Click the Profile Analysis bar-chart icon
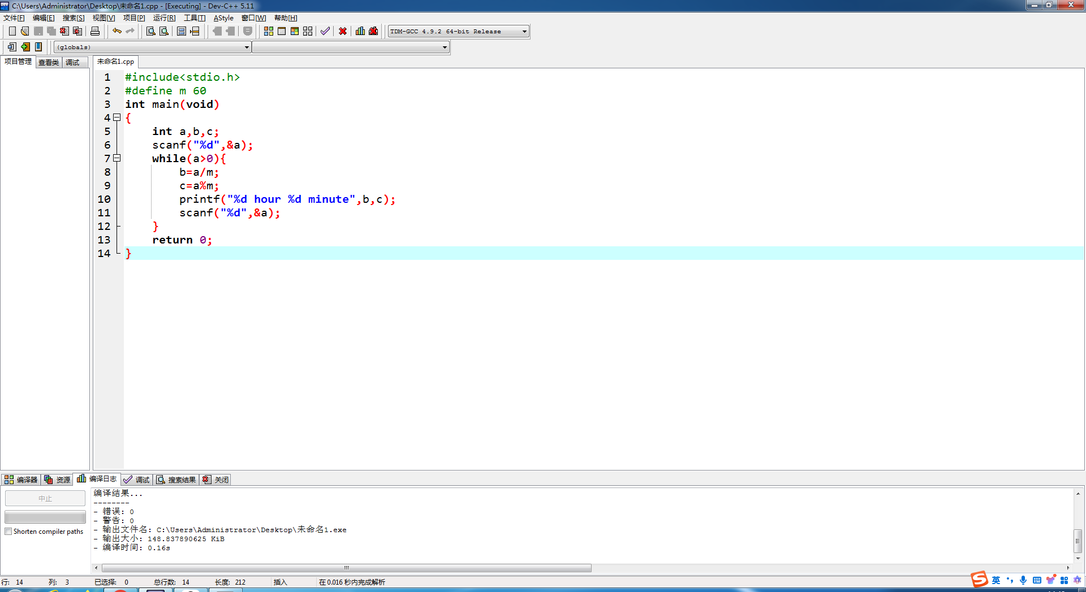This screenshot has width=1086, height=592. point(360,31)
